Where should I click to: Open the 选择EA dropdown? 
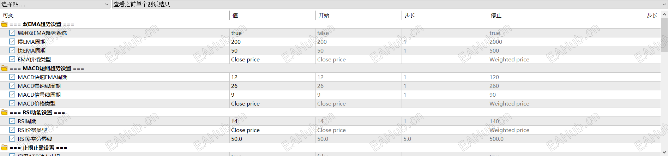click(x=55, y=4)
